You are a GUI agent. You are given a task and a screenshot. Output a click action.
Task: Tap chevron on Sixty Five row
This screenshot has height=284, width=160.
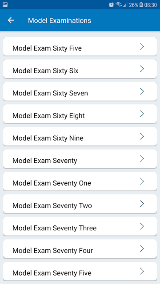pyautogui.click(x=142, y=46)
